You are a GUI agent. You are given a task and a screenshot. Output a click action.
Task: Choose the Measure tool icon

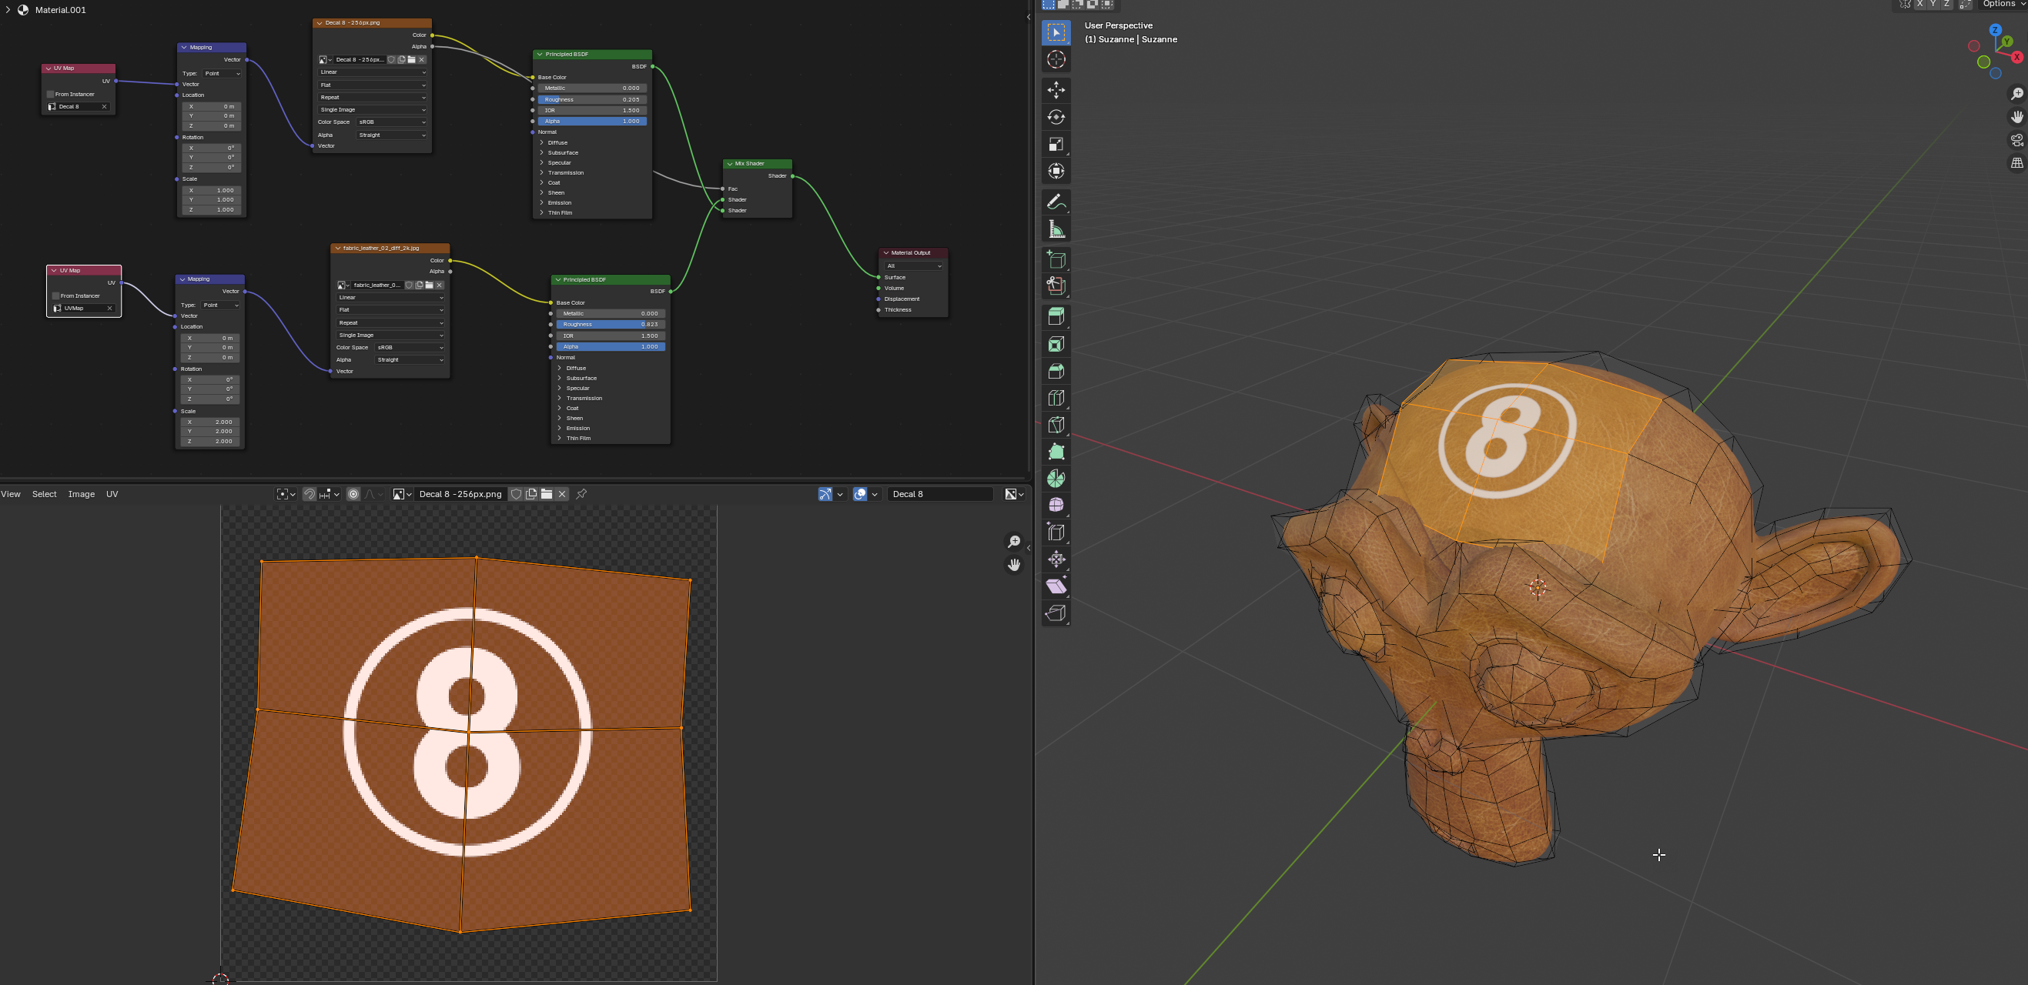pos(1056,230)
